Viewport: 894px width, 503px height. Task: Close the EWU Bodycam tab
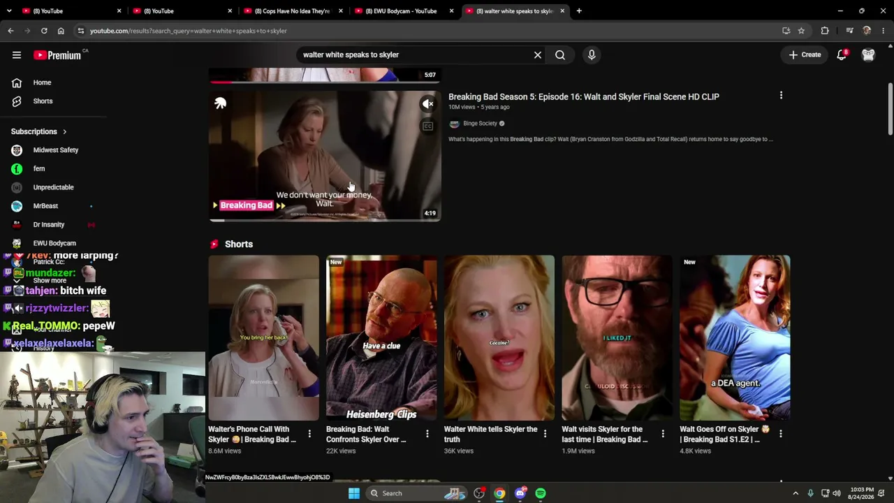pyautogui.click(x=451, y=11)
